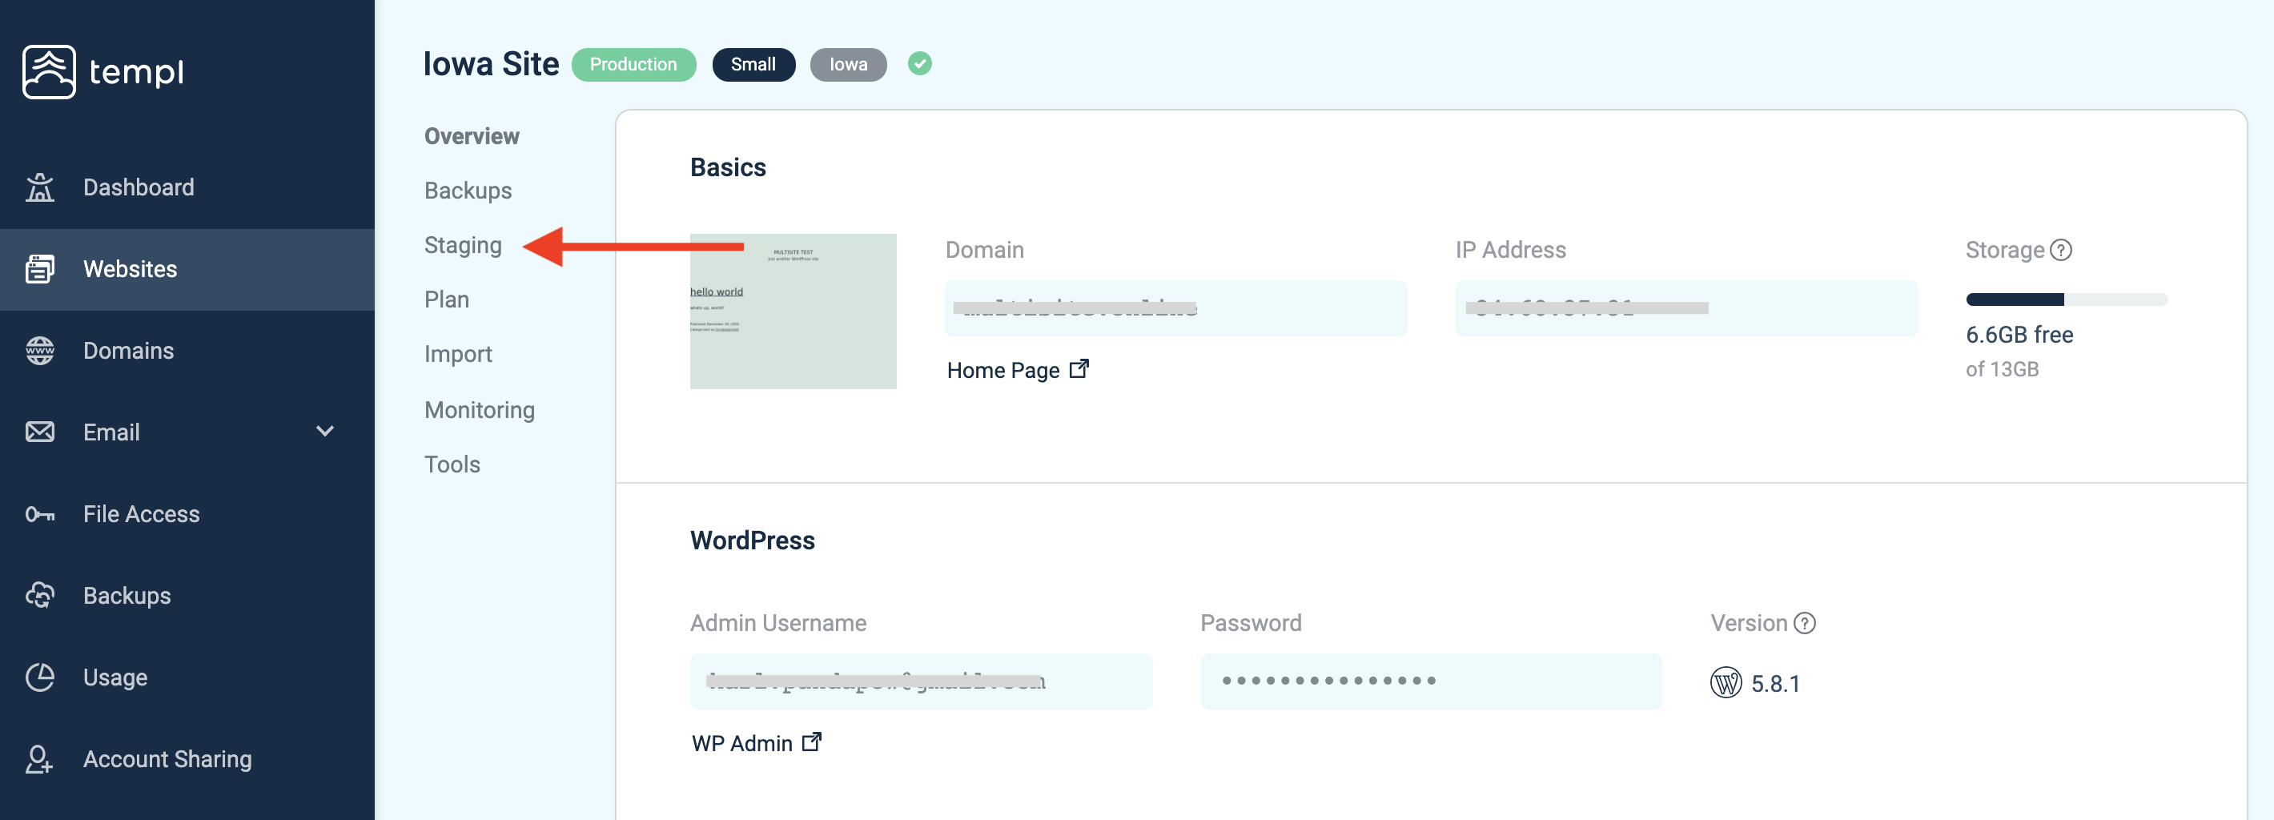Switch to the Monitoring tab
This screenshot has height=820, width=2274.
(480, 409)
